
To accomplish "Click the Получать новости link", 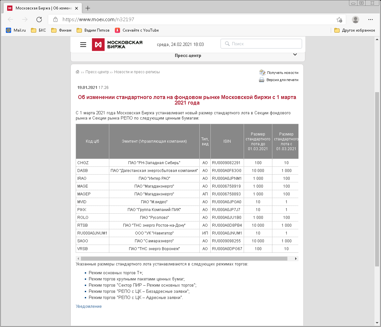I will pos(282,73).
